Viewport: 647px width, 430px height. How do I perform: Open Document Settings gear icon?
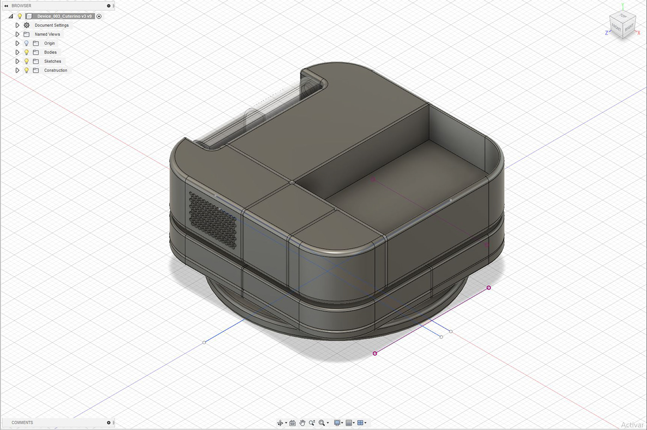26,25
